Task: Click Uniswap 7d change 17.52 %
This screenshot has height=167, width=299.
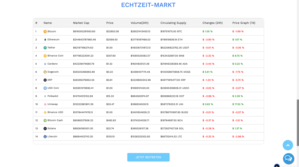Action: pos(238,104)
